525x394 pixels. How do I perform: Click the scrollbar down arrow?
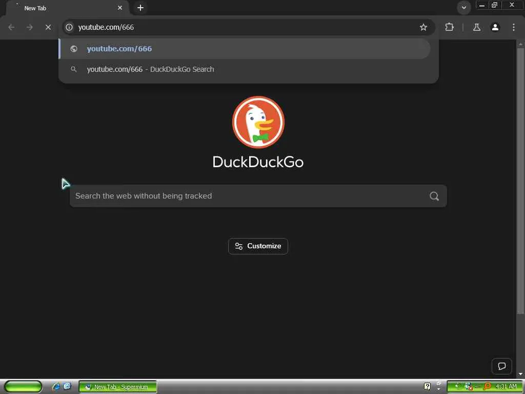pyautogui.click(x=520, y=374)
